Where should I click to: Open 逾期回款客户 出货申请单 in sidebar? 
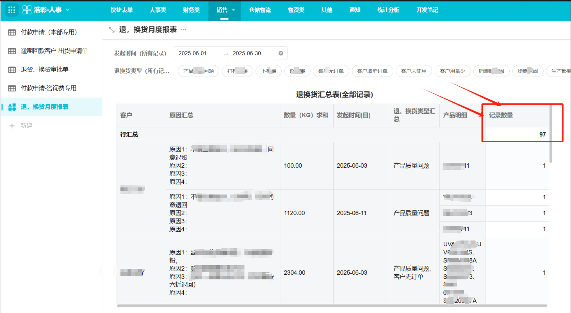(54, 51)
